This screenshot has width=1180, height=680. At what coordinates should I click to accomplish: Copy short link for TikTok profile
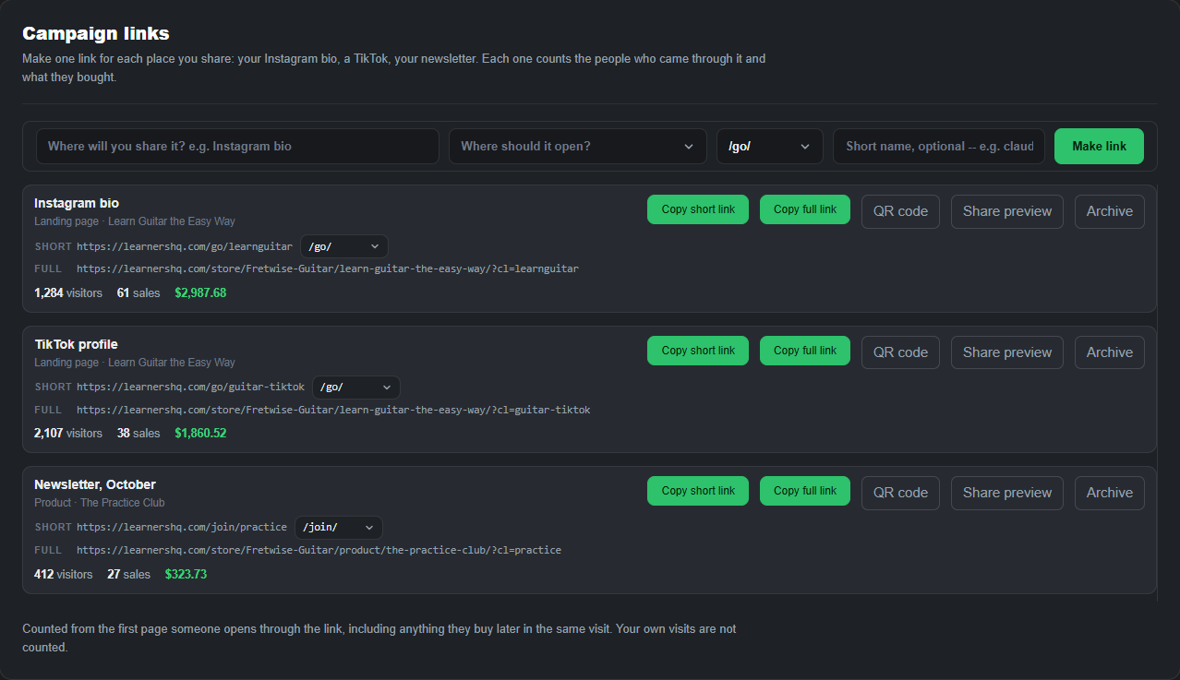tap(698, 351)
